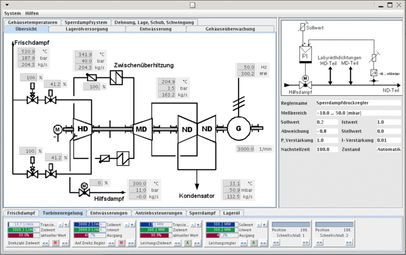Viewport: 406px width, 255px height.
Task: Decrease LeistungsZielwert Transiente with minus button
Action: click(x=193, y=225)
